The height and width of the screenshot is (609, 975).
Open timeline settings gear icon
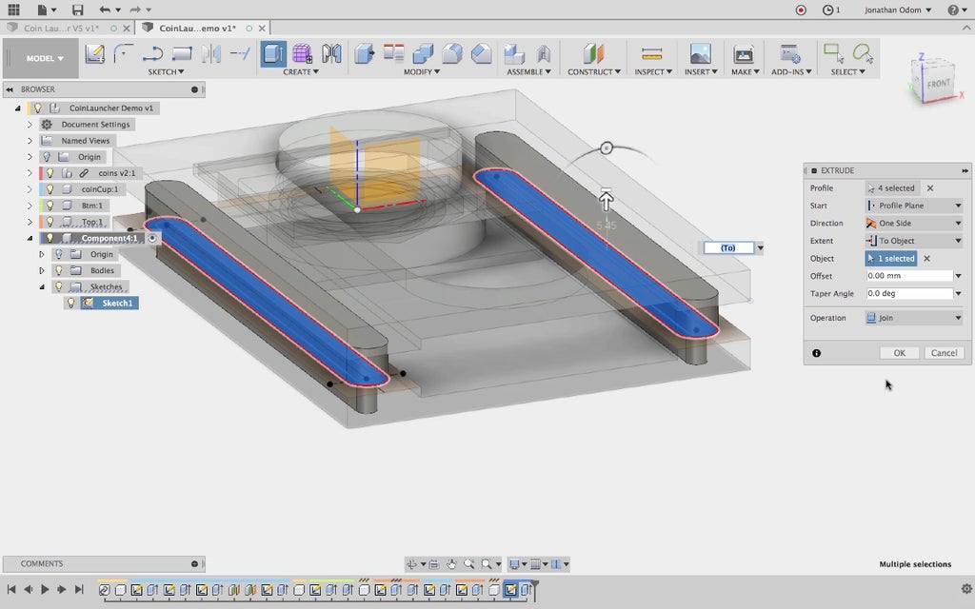click(966, 589)
